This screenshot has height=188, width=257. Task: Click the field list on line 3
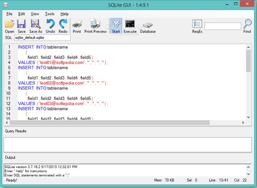tap(60, 57)
